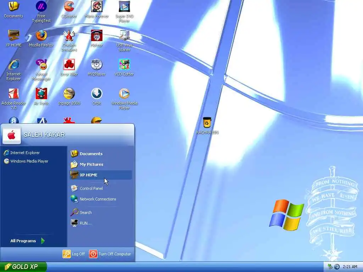Open Control Panel from Start menu

point(101,188)
